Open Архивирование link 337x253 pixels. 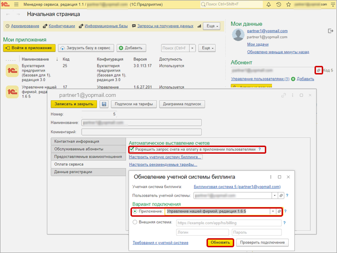click(x=25, y=26)
